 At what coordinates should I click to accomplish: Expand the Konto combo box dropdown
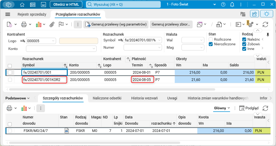tap(94, 49)
